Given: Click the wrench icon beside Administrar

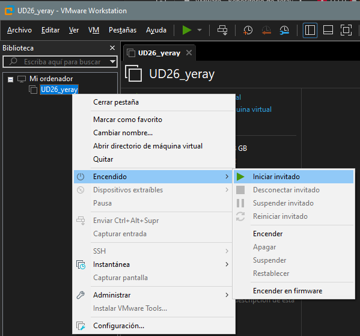Looking at the screenshot, I should (x=81, y=295).
